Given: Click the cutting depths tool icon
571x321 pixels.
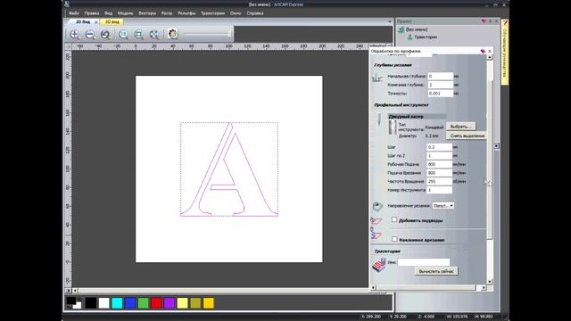Looking at the screenshot, I should point(377,78).
